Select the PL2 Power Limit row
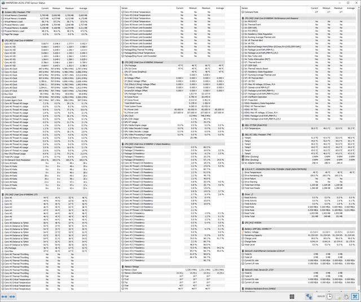Viewport: 361px width, 302px height. tap(173, 113)
